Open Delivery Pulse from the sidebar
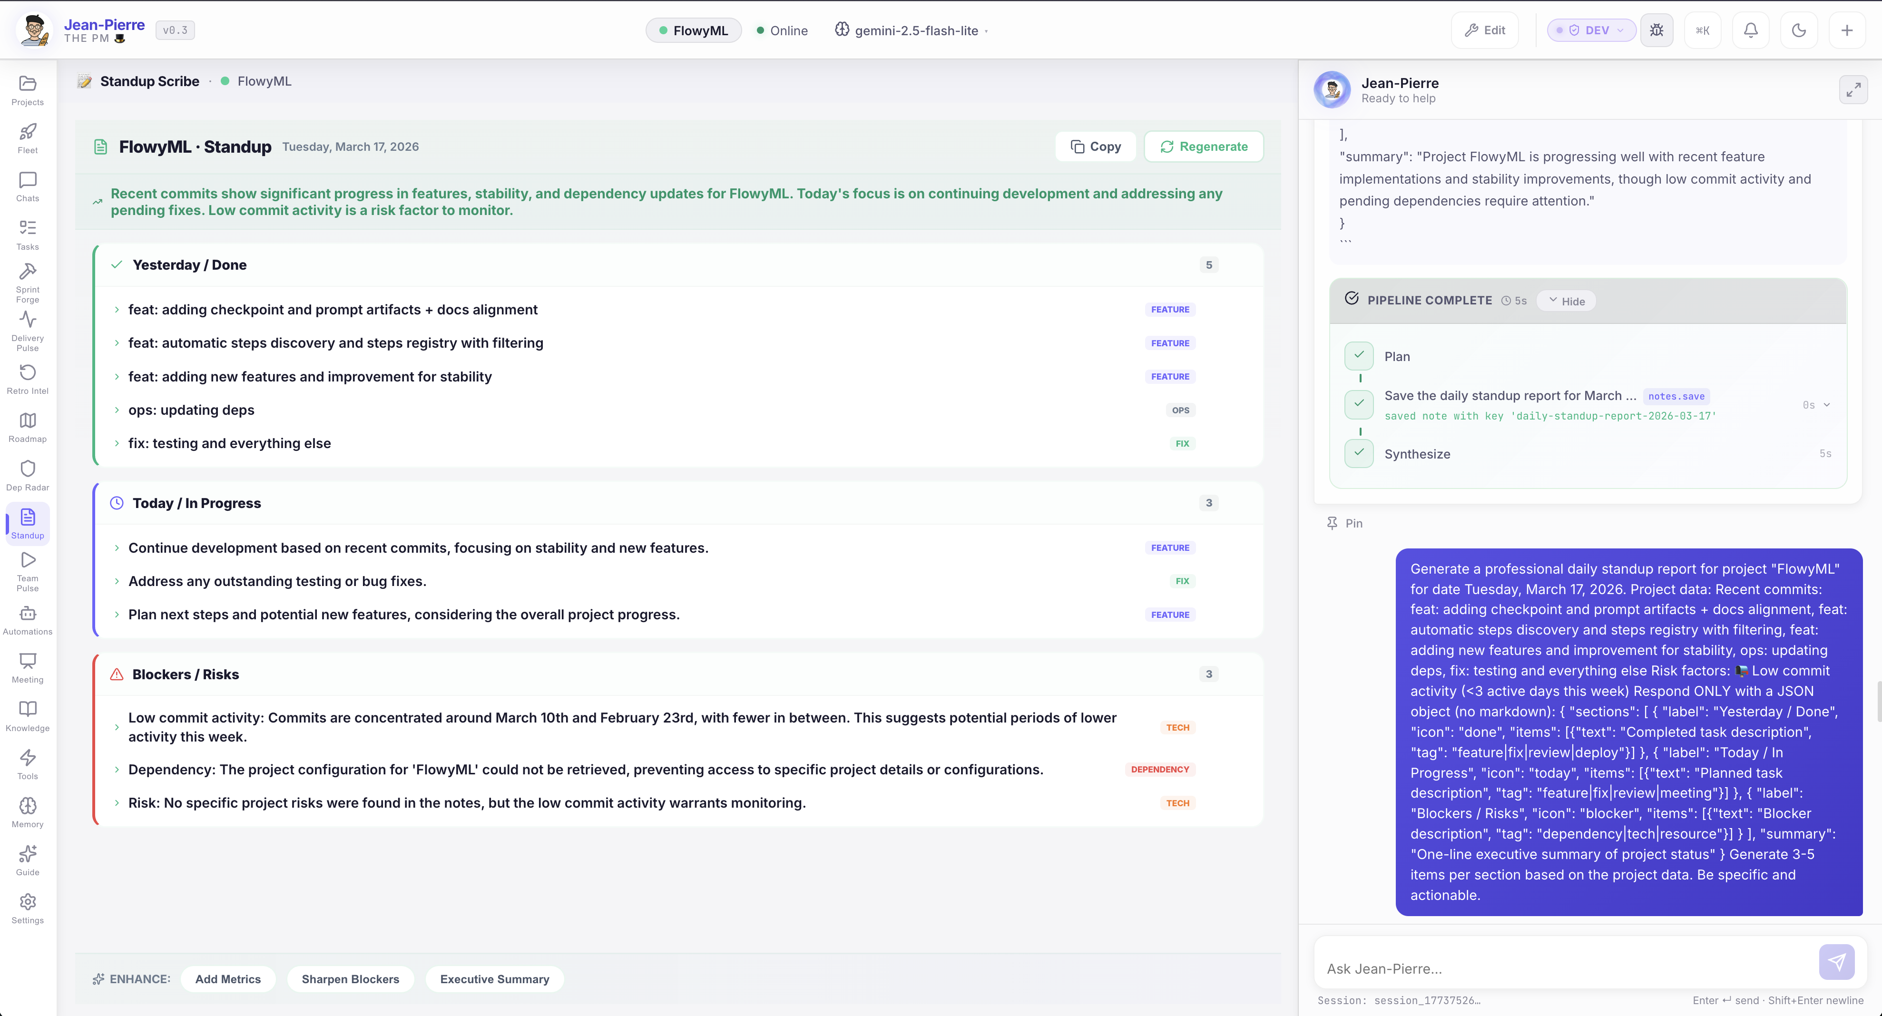 tap(27, 330)
